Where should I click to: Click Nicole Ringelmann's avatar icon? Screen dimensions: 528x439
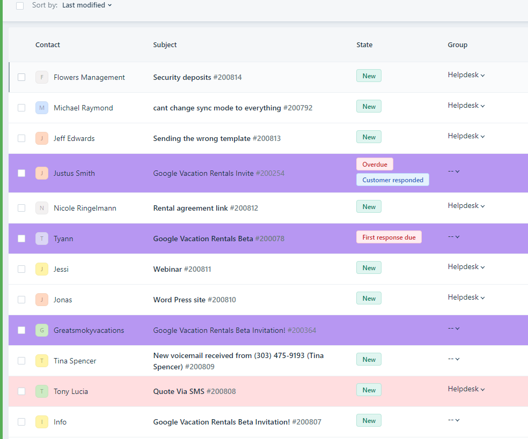[x=42, y=208]
